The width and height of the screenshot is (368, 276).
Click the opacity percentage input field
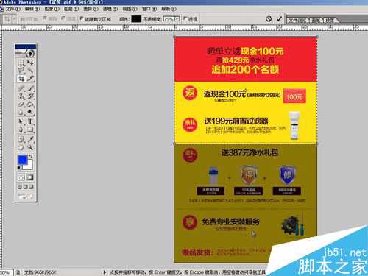point(169,19)
